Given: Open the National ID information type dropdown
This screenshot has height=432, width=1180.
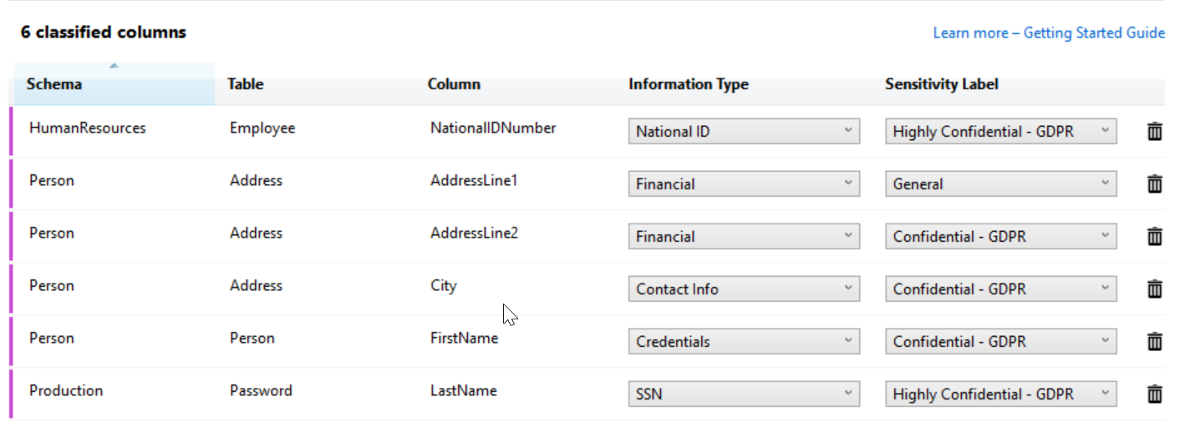Looking at the screenshot, I should 744,131.
